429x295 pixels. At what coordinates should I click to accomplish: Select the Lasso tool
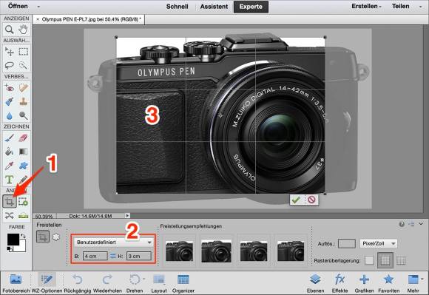pos(10,65)
